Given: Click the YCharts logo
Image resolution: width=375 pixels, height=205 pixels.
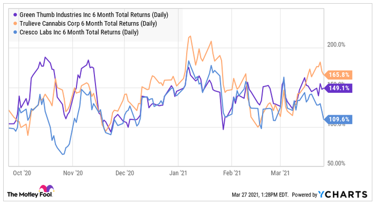Looking at the screenshot, I should pyautogui.click(x=343, y=194).
